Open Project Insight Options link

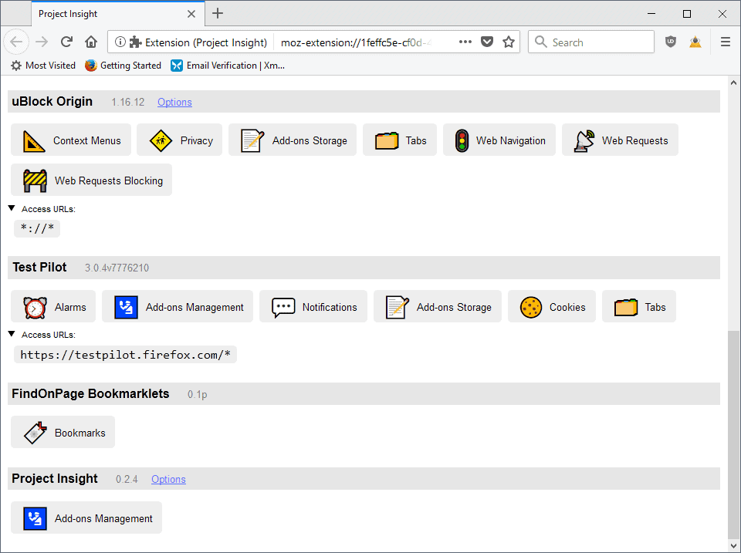pyautogui.click(x=168, y=479)
